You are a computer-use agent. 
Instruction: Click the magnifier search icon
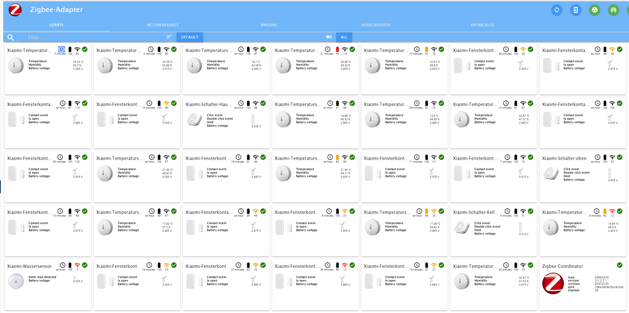point(11,37)
